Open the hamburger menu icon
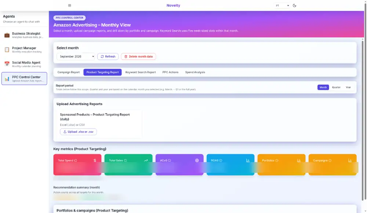The image size is (367, 213). point(69,6)
